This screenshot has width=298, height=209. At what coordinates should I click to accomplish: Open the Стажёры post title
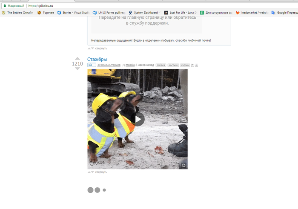point(97,59)
